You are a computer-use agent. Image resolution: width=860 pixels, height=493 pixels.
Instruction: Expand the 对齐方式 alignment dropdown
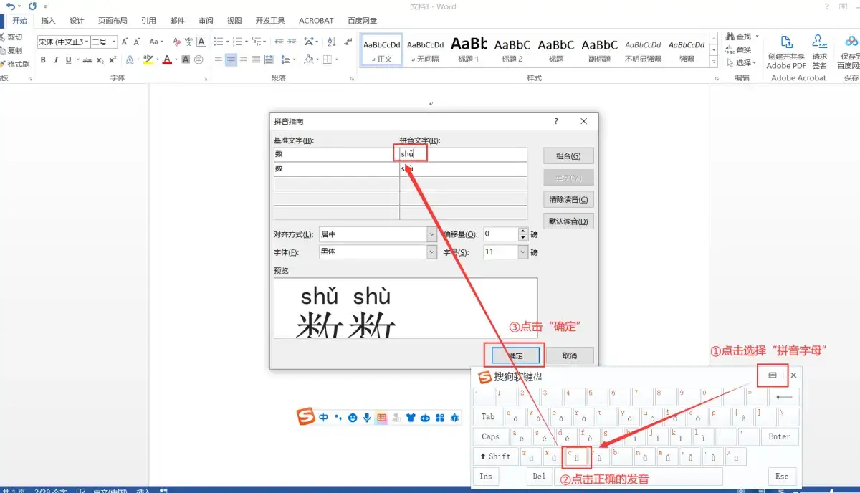431,234
